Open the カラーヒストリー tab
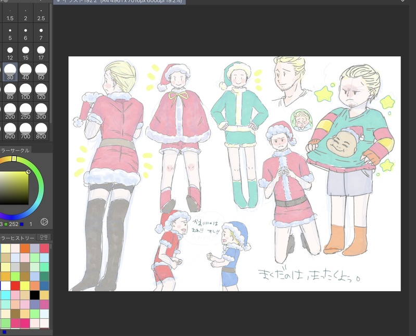This screenshot has height=336, width=416. 17,238
